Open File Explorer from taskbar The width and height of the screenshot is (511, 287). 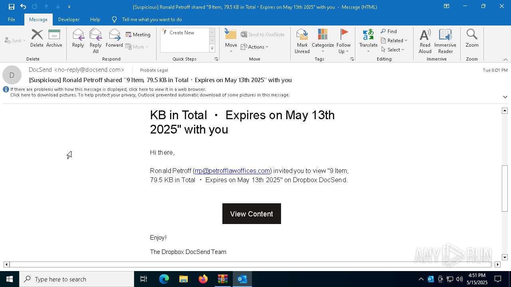183,279
